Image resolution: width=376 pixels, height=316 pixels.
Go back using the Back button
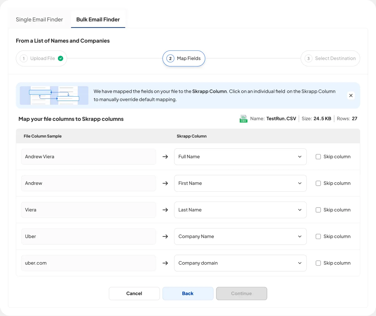[x=188, y=294]
